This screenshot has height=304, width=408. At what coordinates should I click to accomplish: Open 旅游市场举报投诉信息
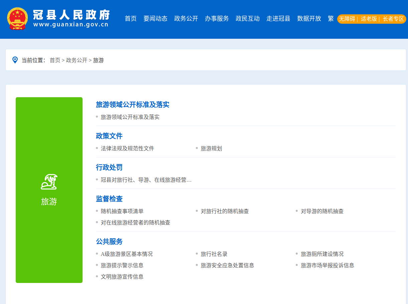click(327, 266)
